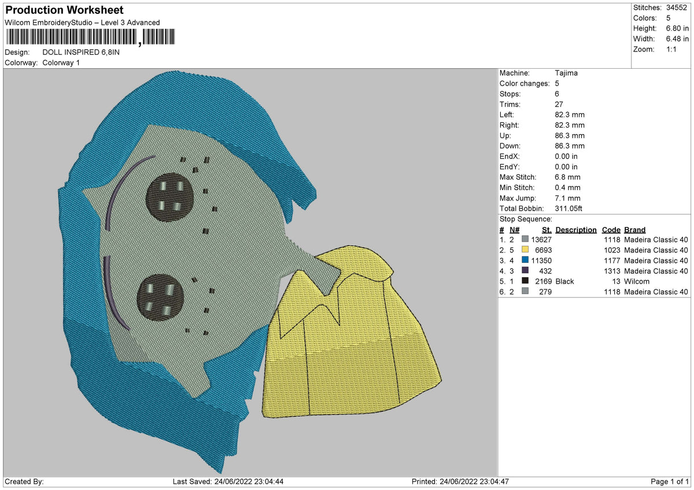Click the Description column header
This screenshot has height=490, width=694.
576,230
